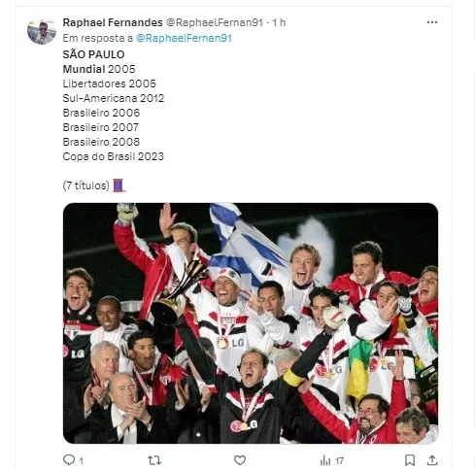The width and height of the screenshot is (475, 469).
Task: Retweet this São Paulo post
Action: (x=154, y=460)
